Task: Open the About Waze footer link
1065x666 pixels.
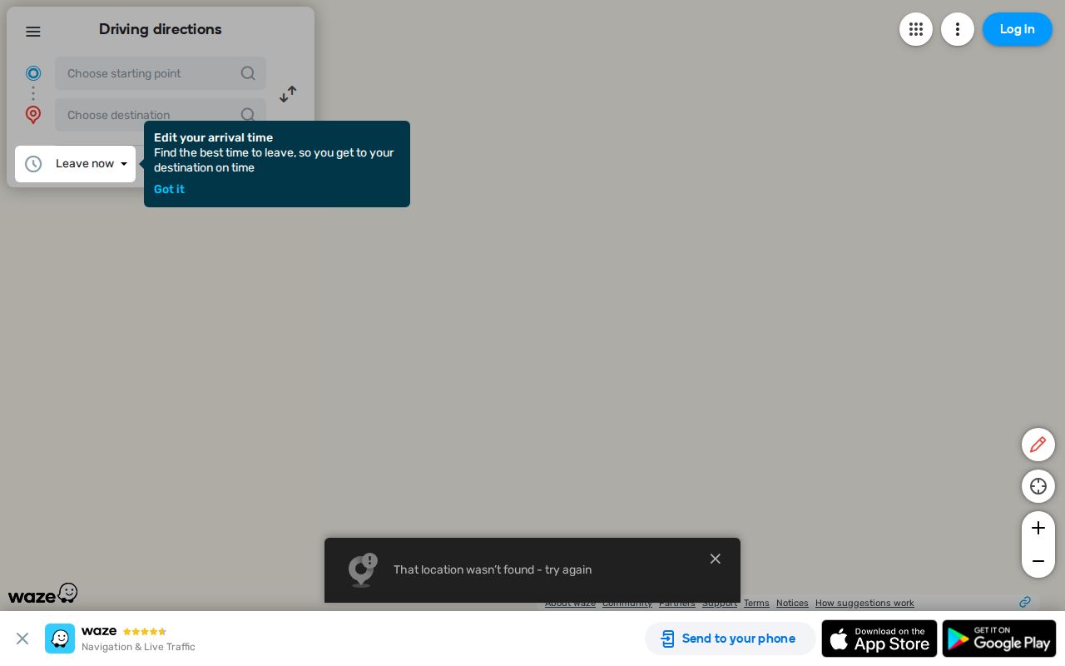Action: (x=570, y=603)
